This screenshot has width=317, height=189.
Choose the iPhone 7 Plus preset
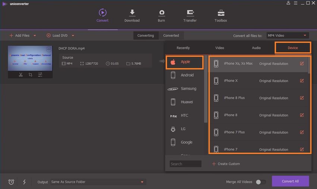258,132
